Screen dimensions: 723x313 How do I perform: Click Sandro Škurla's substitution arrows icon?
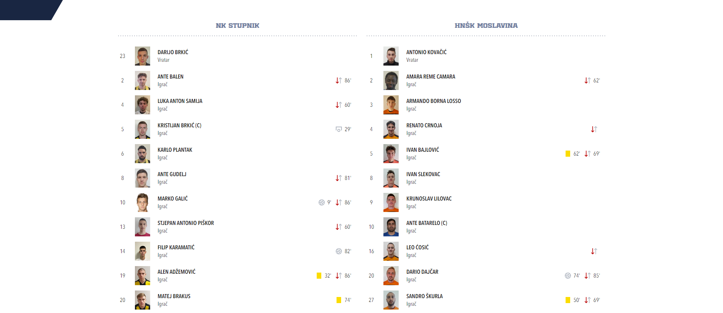(x=587, y=300)
